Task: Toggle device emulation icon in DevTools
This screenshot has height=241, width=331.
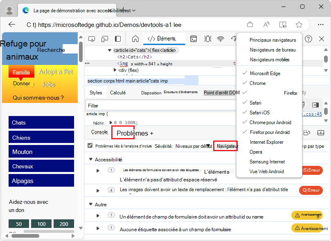Action: [105, 39]
